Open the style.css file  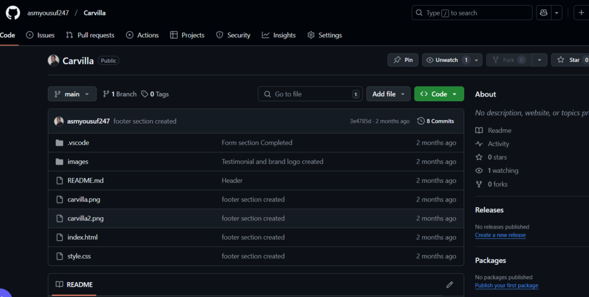[79, 256]
